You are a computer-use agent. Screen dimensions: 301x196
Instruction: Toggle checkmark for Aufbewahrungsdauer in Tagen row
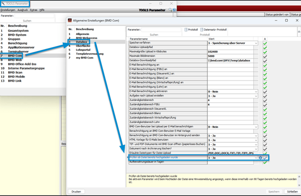coord(265,162)
